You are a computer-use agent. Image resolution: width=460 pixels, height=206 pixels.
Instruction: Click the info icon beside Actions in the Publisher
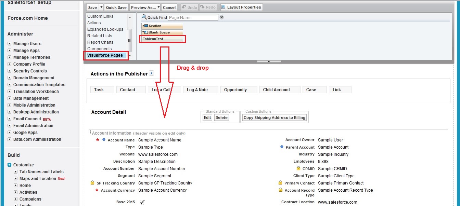coord(152,73)
